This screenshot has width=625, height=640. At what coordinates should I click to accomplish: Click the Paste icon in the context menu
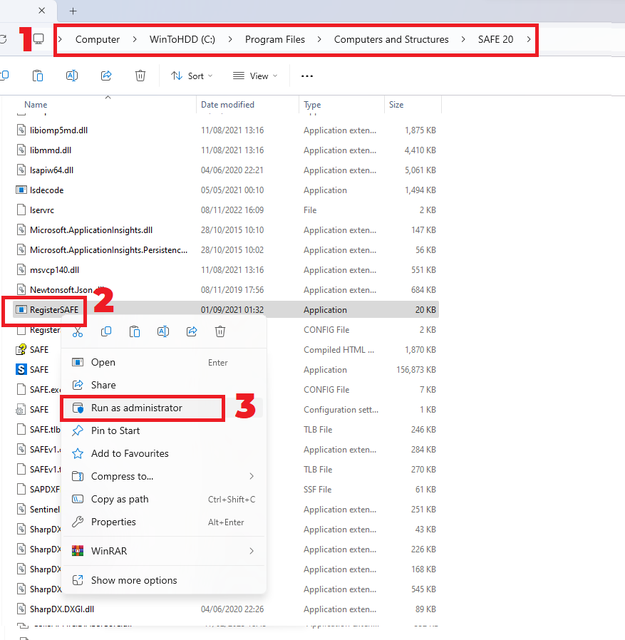coord(134,331)
